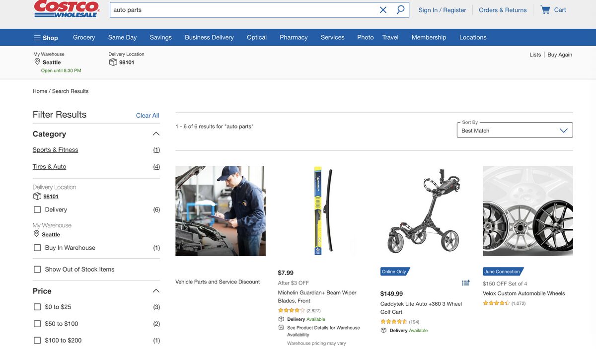
Task: Click the Velox wheels thumbnail
Action: pyautogui.click(x=527, y=211)
